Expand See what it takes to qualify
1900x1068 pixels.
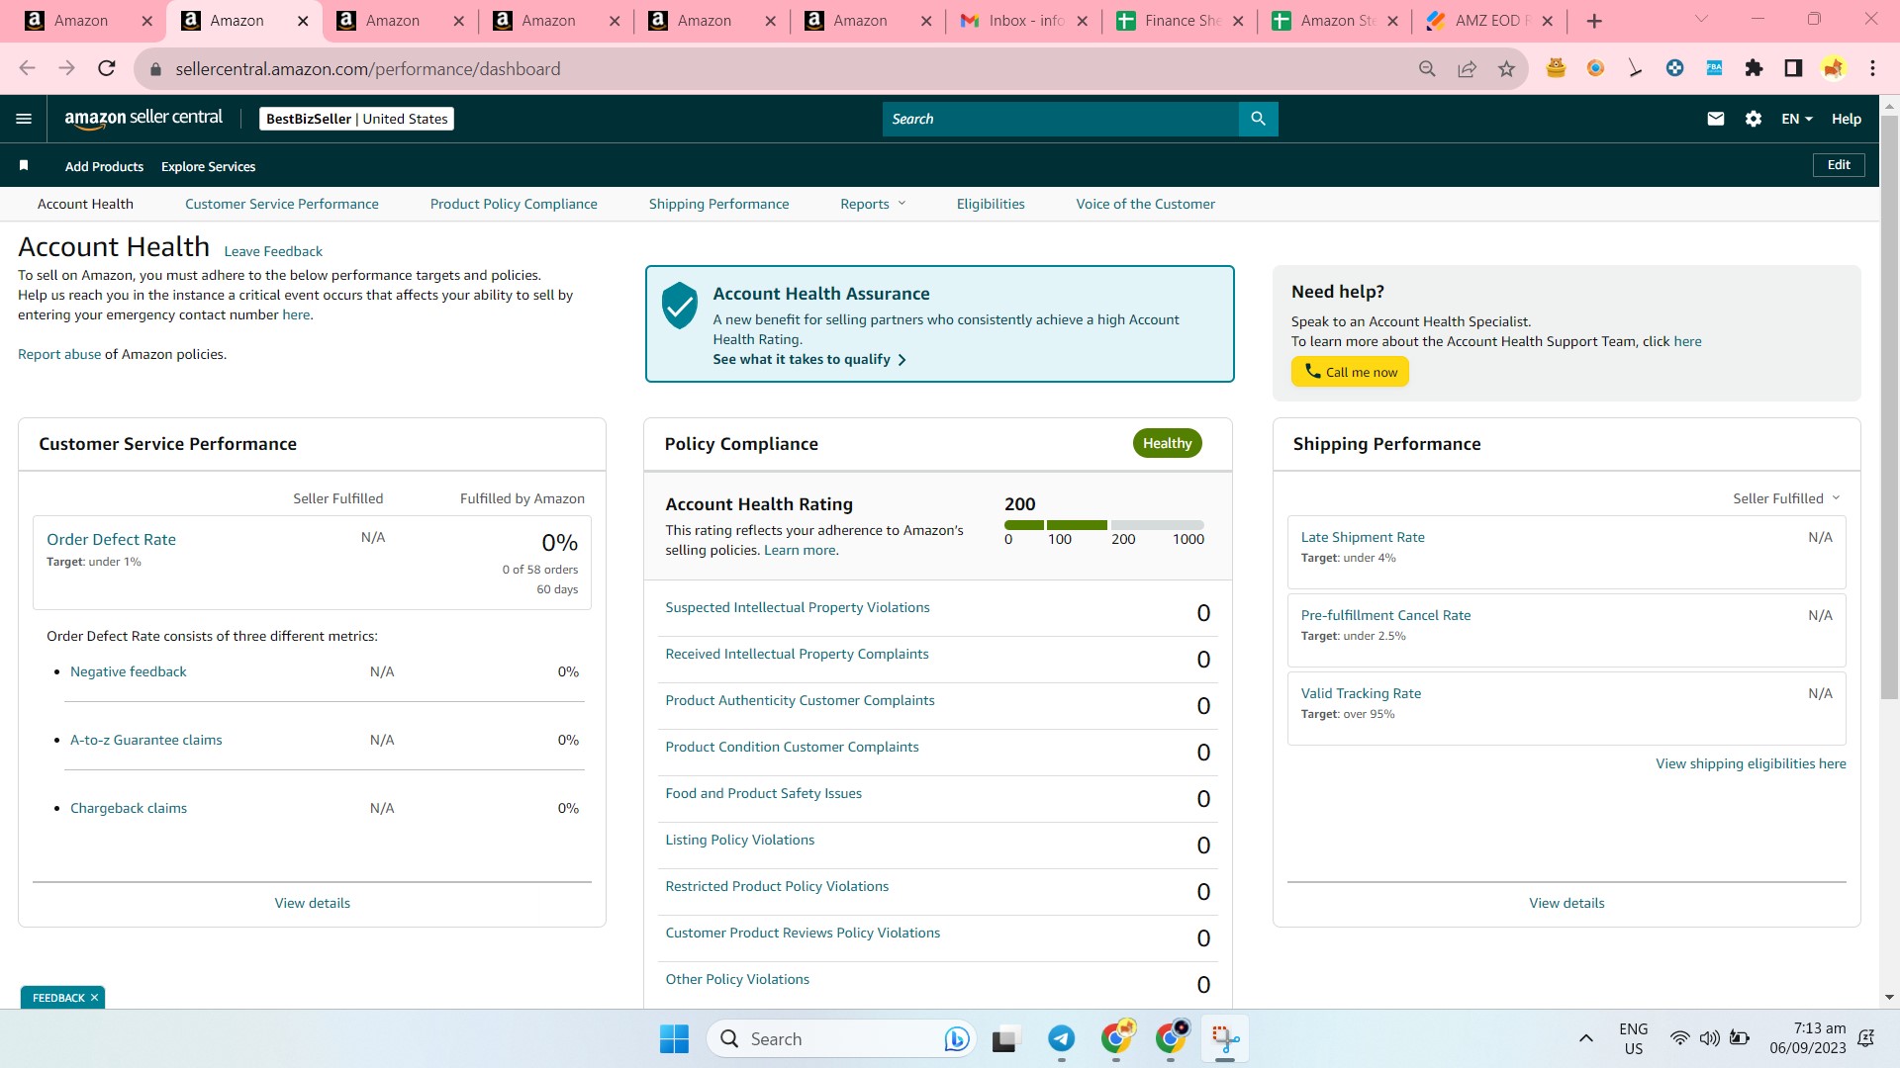click(x=809, y=359)
